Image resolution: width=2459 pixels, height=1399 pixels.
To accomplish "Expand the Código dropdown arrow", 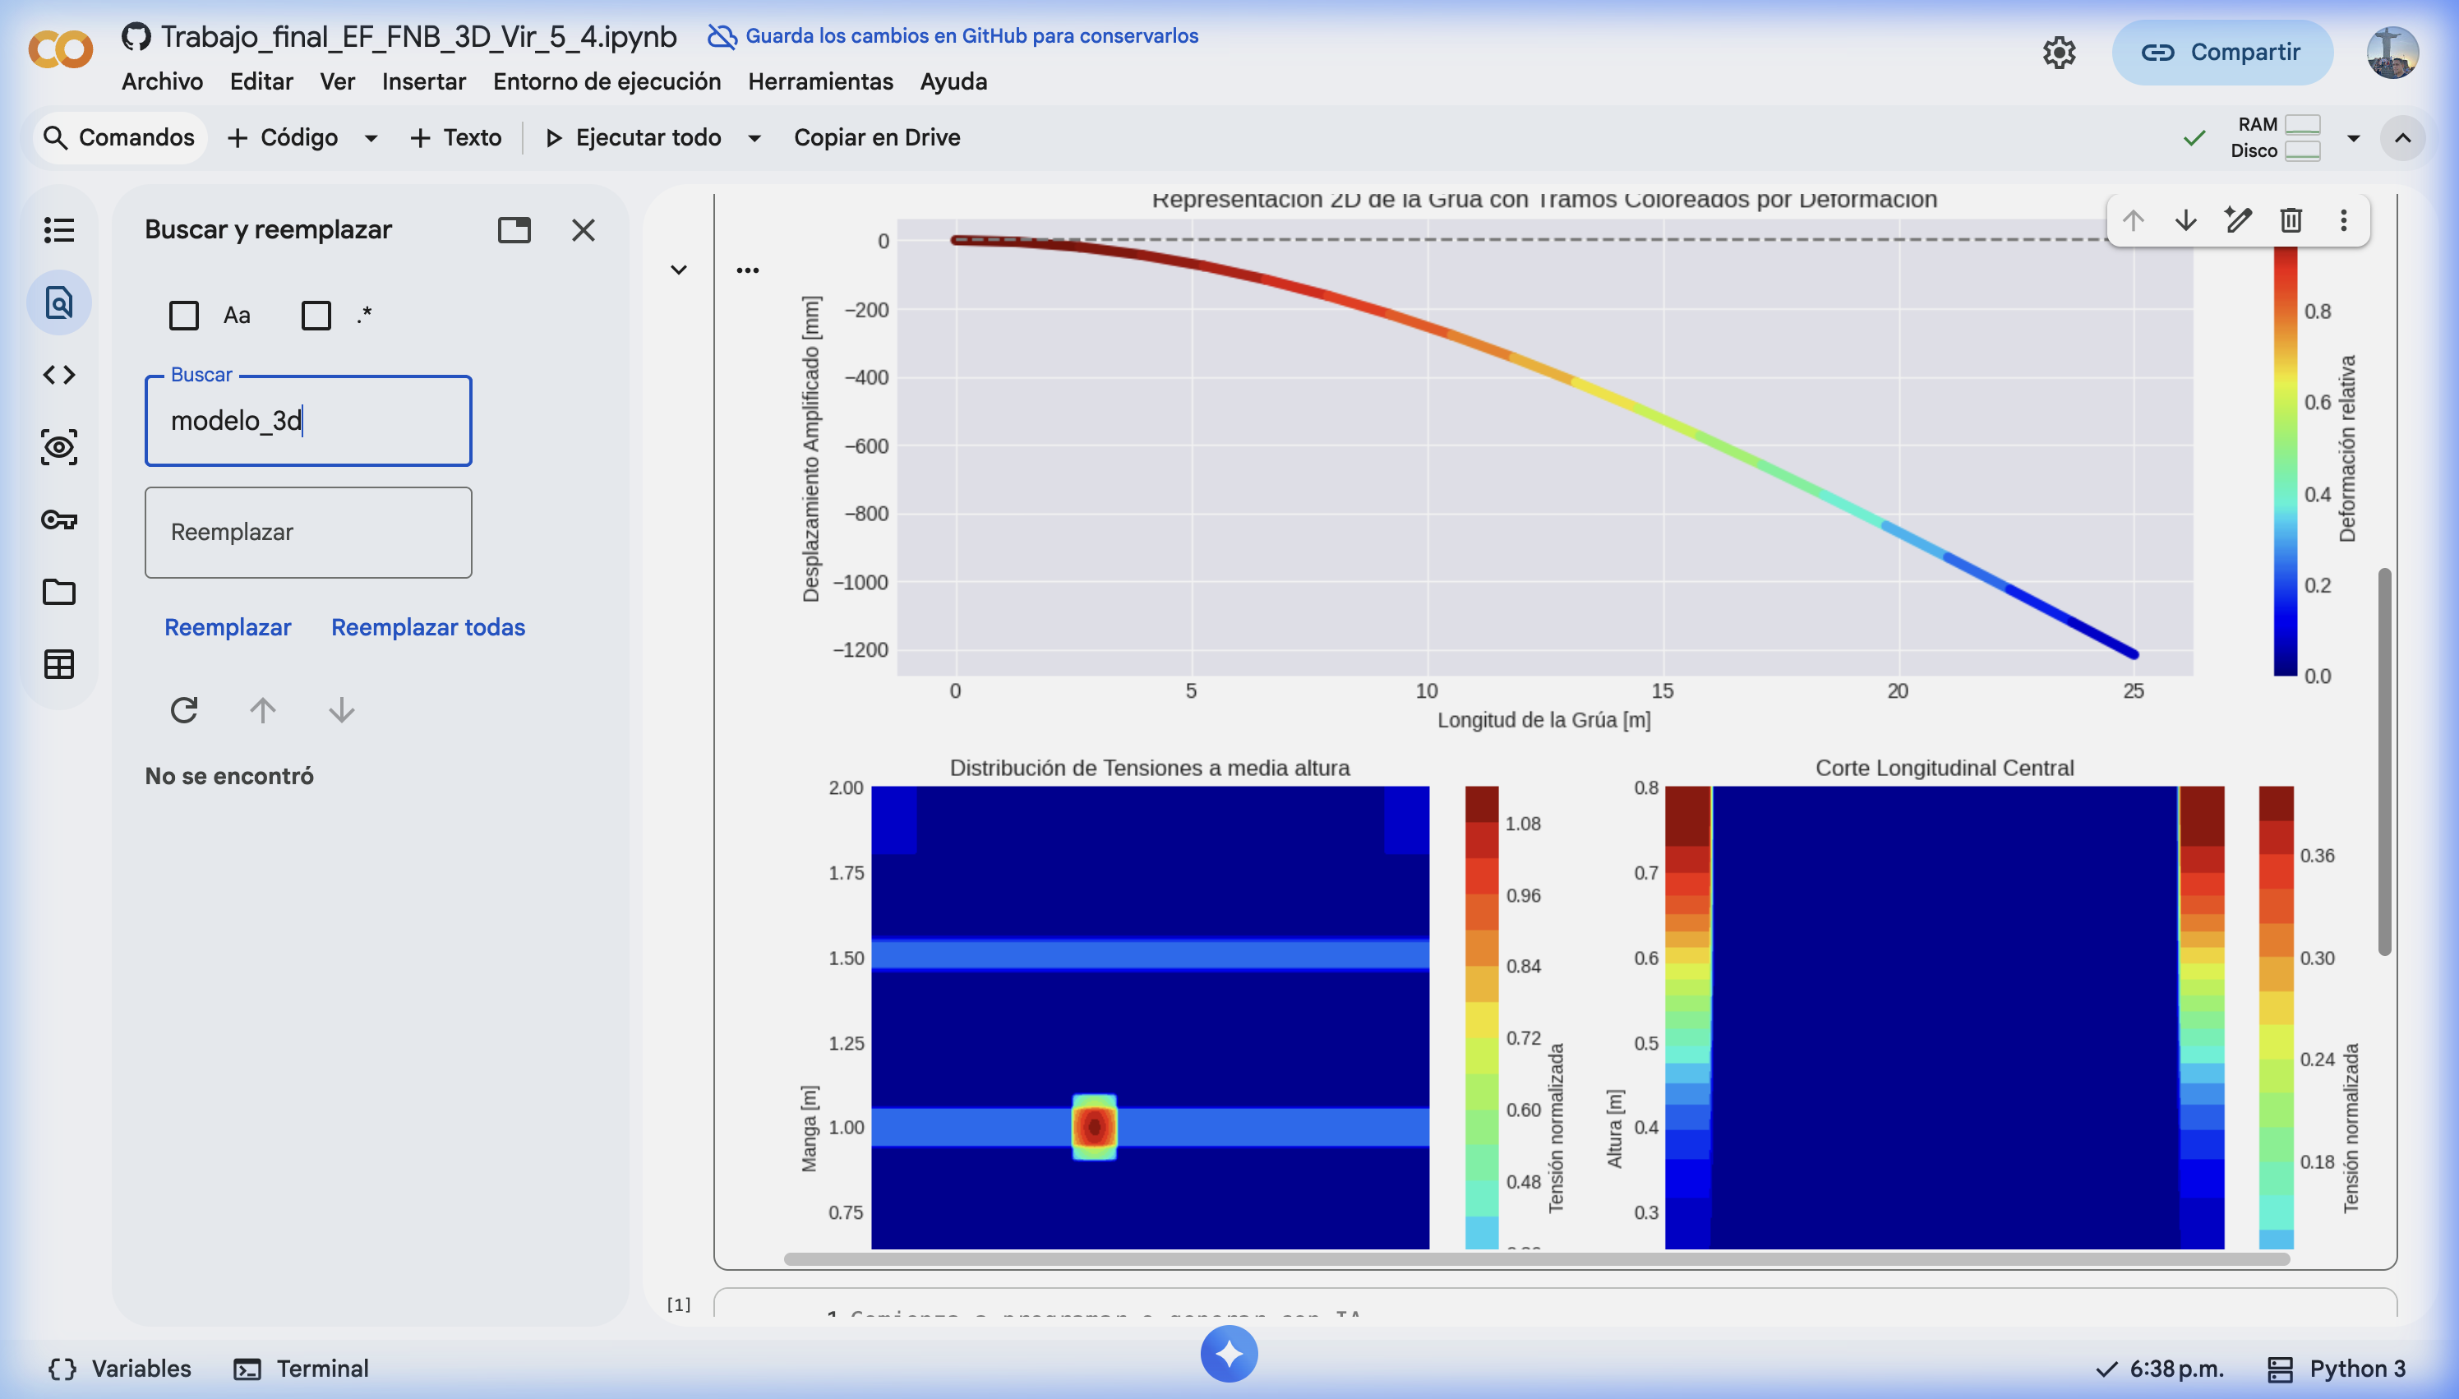I will pyautogui.click(x=371, y=138).
